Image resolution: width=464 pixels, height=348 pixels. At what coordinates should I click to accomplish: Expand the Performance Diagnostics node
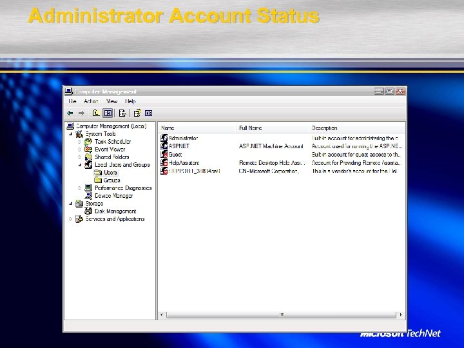tap(80, 188)
